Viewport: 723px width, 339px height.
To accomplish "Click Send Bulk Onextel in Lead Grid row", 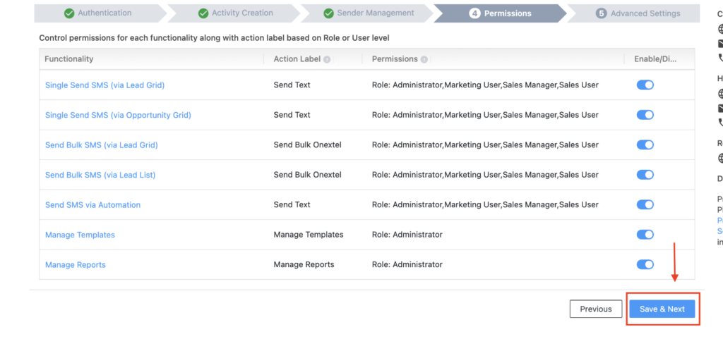I will pyautogui.click(x=308, y=145).
